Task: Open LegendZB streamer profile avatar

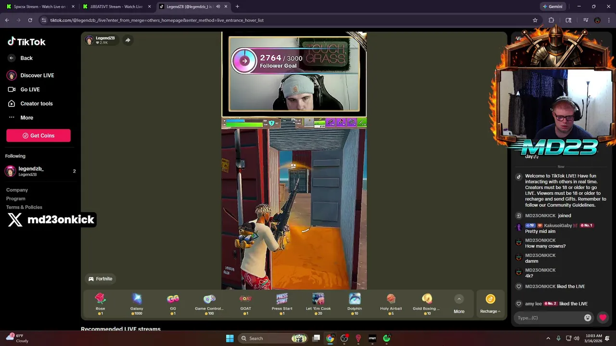Action: click(89, 40)
